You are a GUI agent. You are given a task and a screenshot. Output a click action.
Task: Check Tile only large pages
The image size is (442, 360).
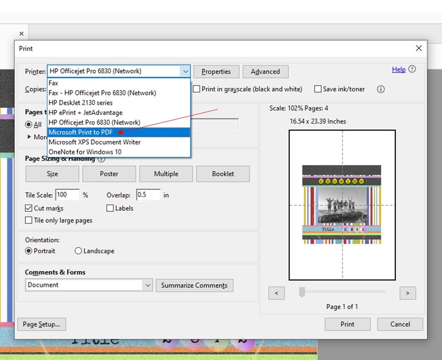tap(29, 220)
